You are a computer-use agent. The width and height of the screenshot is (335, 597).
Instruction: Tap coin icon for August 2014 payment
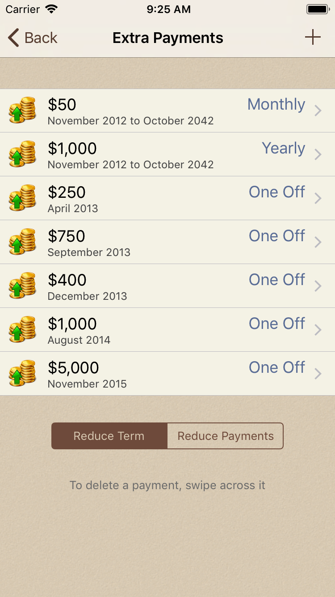click(x=22, y=329)
